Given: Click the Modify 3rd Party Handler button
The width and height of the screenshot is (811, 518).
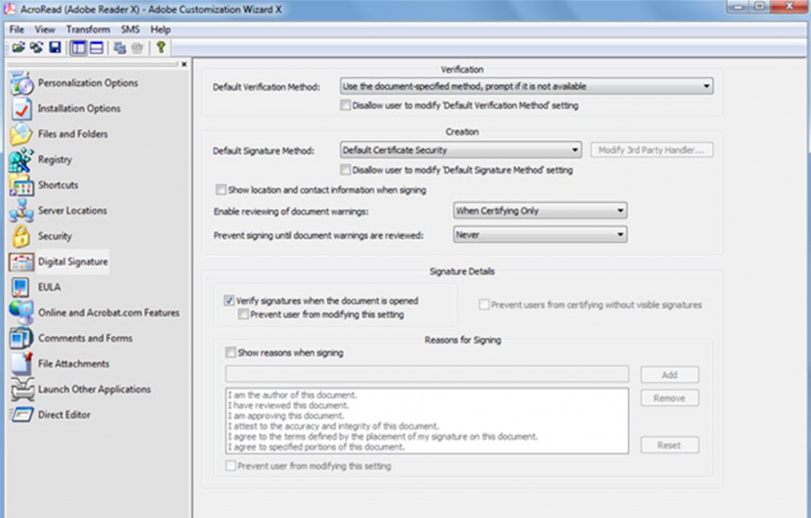Looking at the screenshot, I should pyautogui.click(x=651, y=150).
